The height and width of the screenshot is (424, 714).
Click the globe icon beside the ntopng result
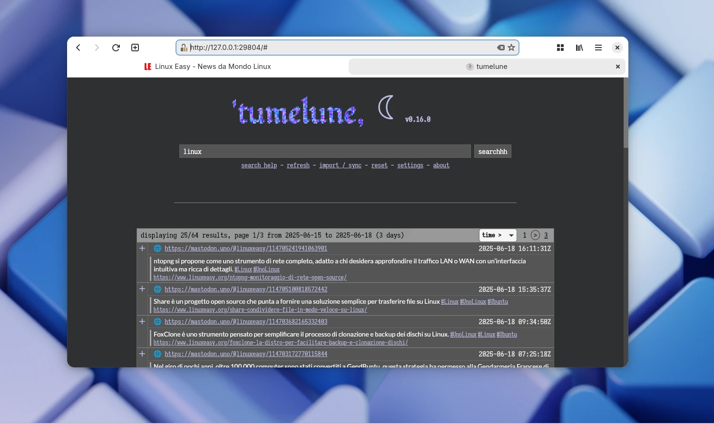(x=157, y=248)
